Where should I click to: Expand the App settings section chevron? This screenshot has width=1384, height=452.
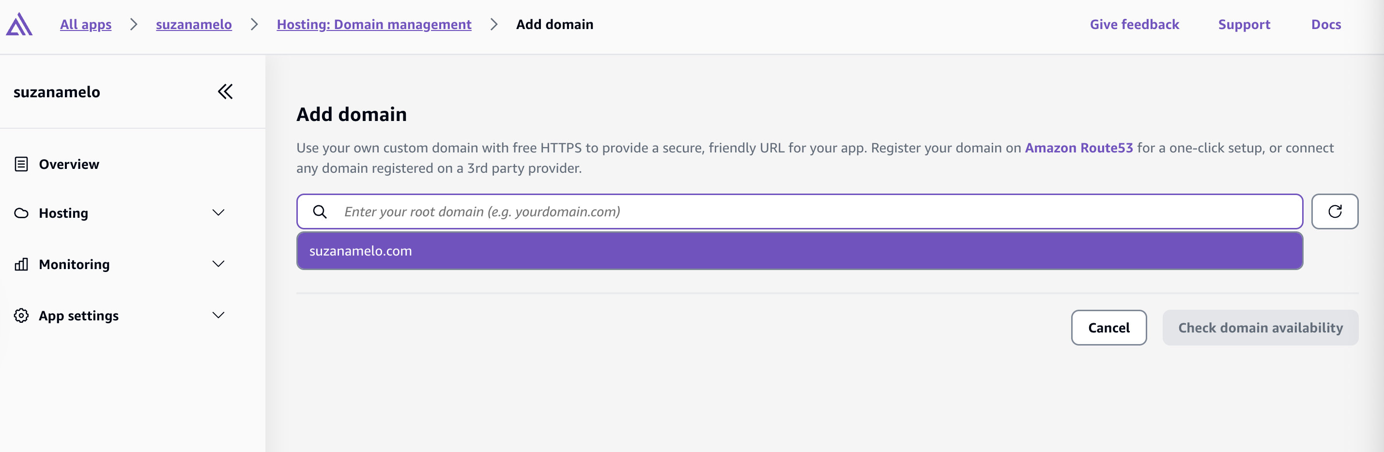(x=218, y=316)
